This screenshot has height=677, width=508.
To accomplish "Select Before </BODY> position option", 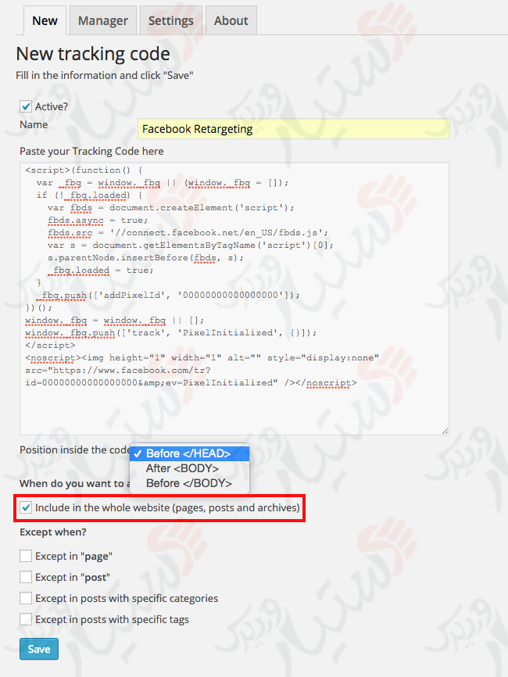I will tap(189, 483).
